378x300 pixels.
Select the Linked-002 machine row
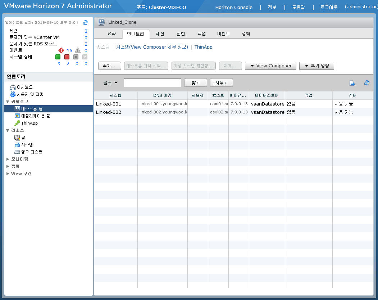pos(233,112)
